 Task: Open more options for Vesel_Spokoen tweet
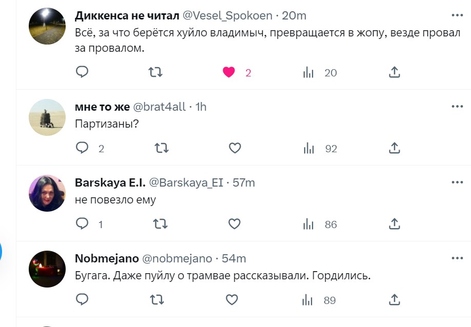pos(457,15)
